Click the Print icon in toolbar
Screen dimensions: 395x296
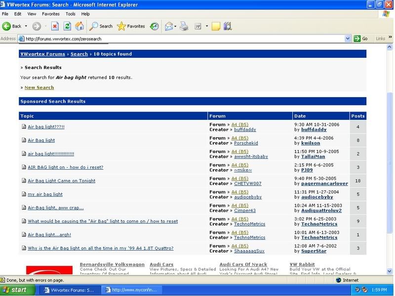coord(184,26)
